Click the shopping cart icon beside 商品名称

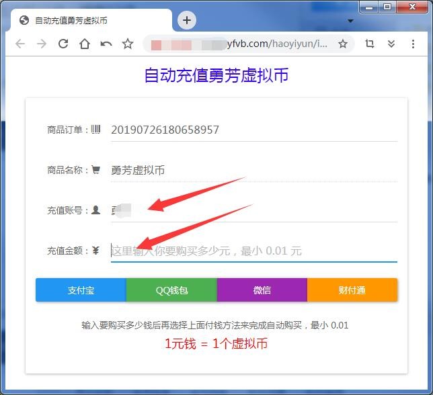96,170
